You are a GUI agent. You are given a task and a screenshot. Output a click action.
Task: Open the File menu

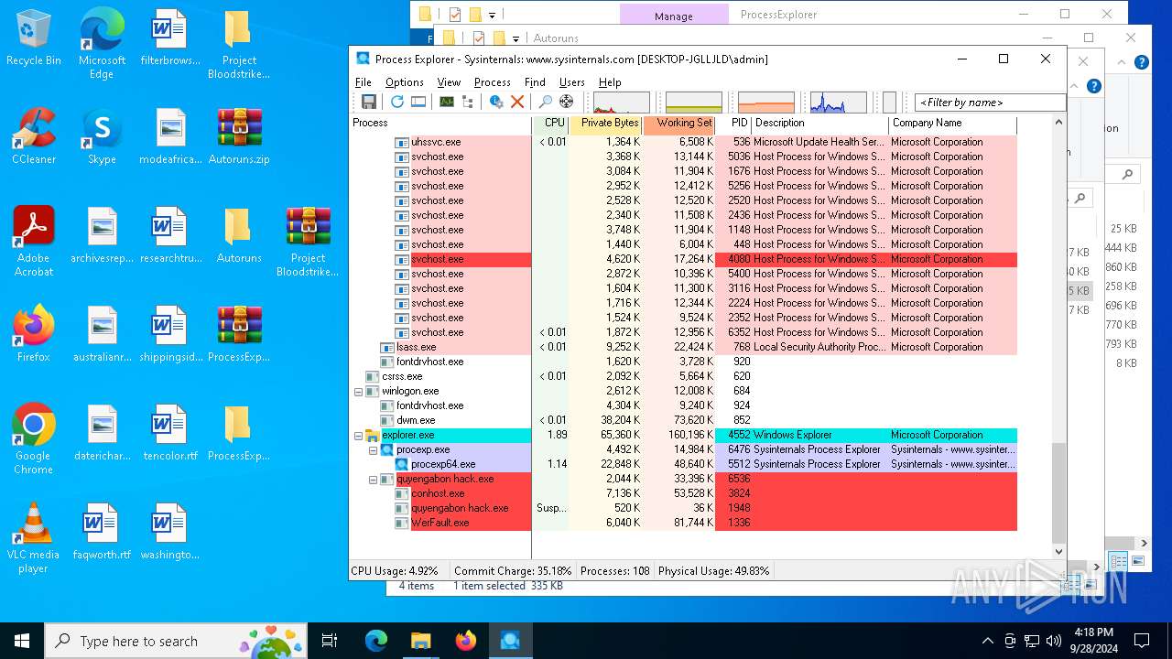click(x=364, y=81)
